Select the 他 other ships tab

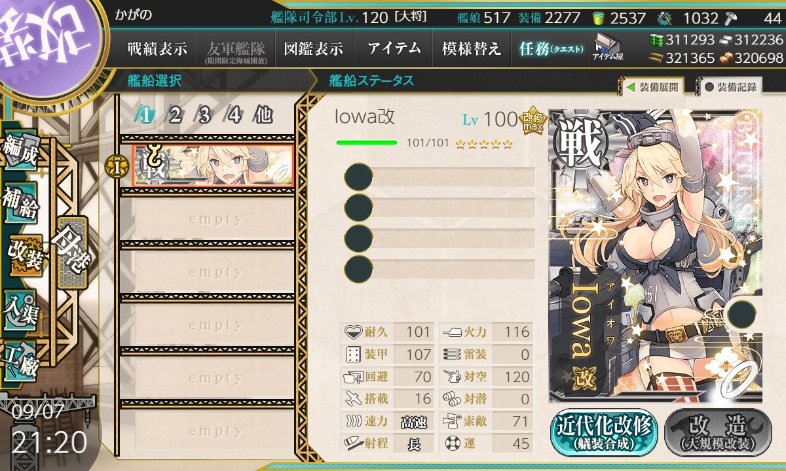click(263, 115)
